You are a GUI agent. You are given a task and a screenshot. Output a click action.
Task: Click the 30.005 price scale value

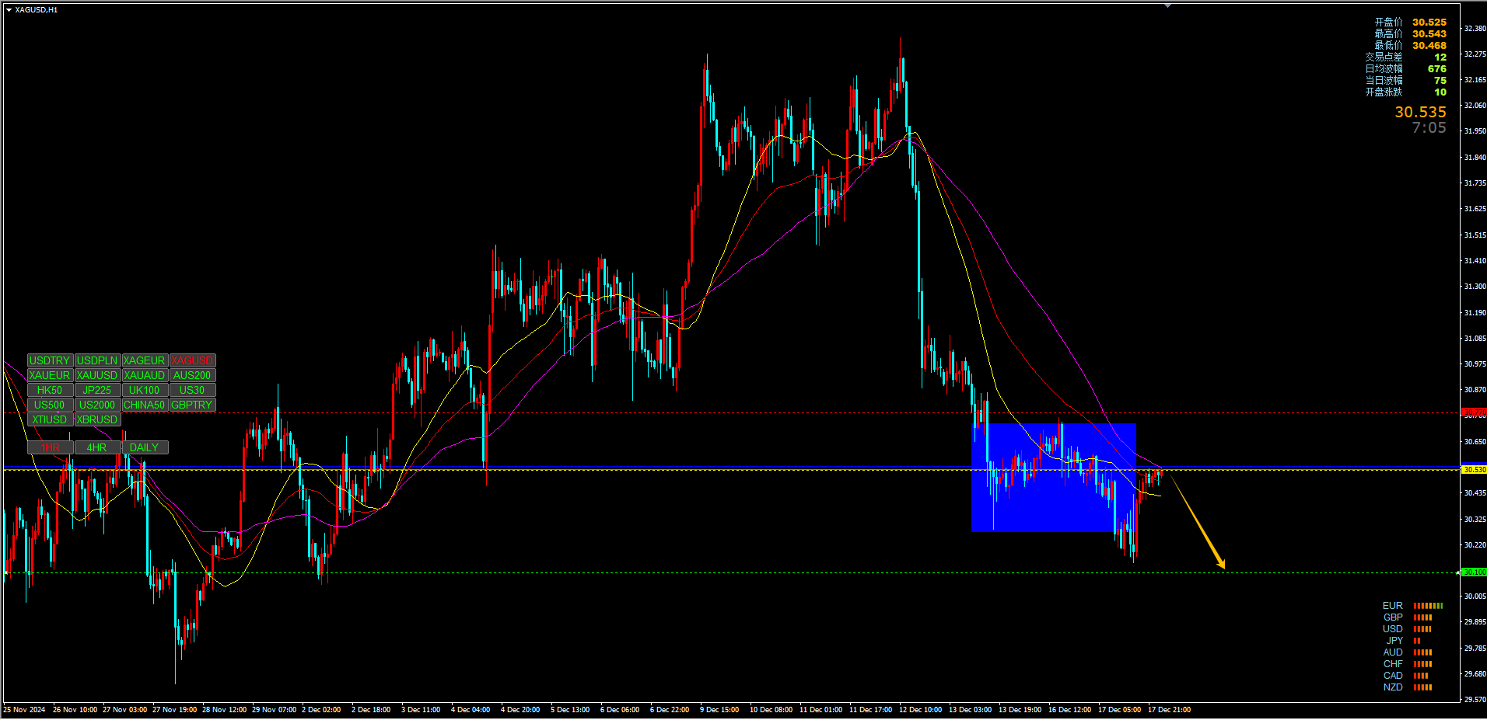[x=1475, y=597]
